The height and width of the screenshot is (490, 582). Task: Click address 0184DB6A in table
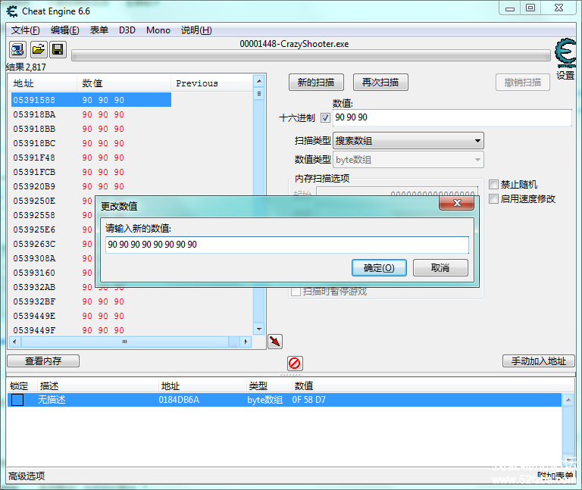(x=179, y=400)
